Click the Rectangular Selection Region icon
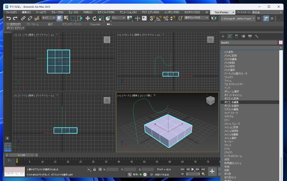Screen dimensions: 287x181 pyautogui.click(x=73, y=18)
